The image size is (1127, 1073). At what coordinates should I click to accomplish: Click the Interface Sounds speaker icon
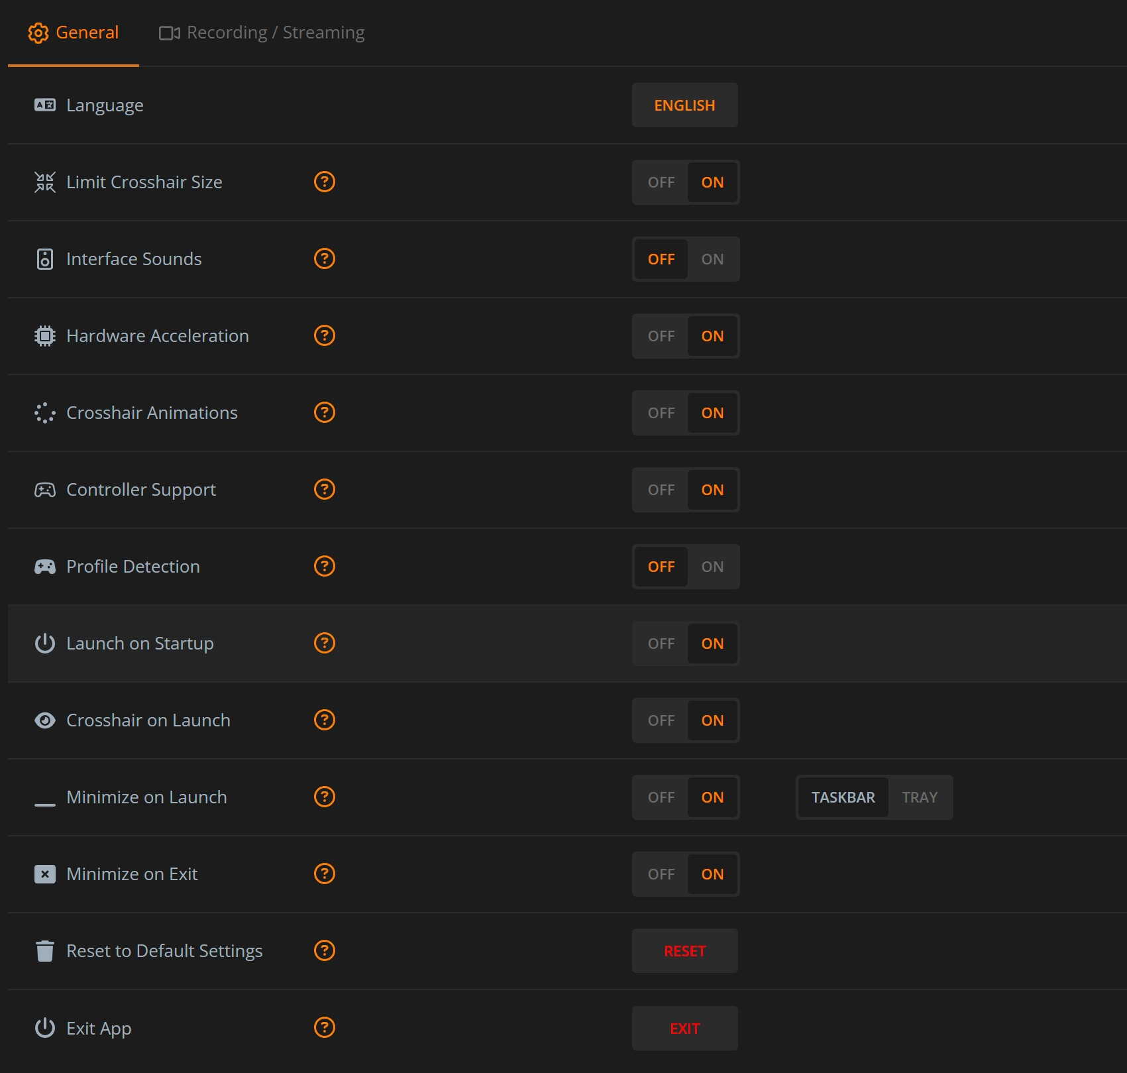point(45,258)
